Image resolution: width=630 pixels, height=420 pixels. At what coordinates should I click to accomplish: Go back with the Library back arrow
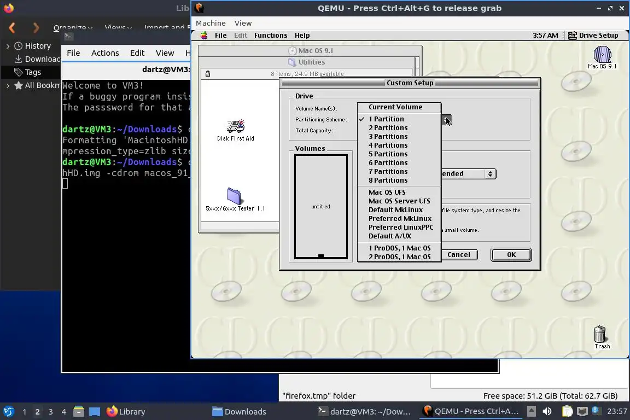(12, 27)
